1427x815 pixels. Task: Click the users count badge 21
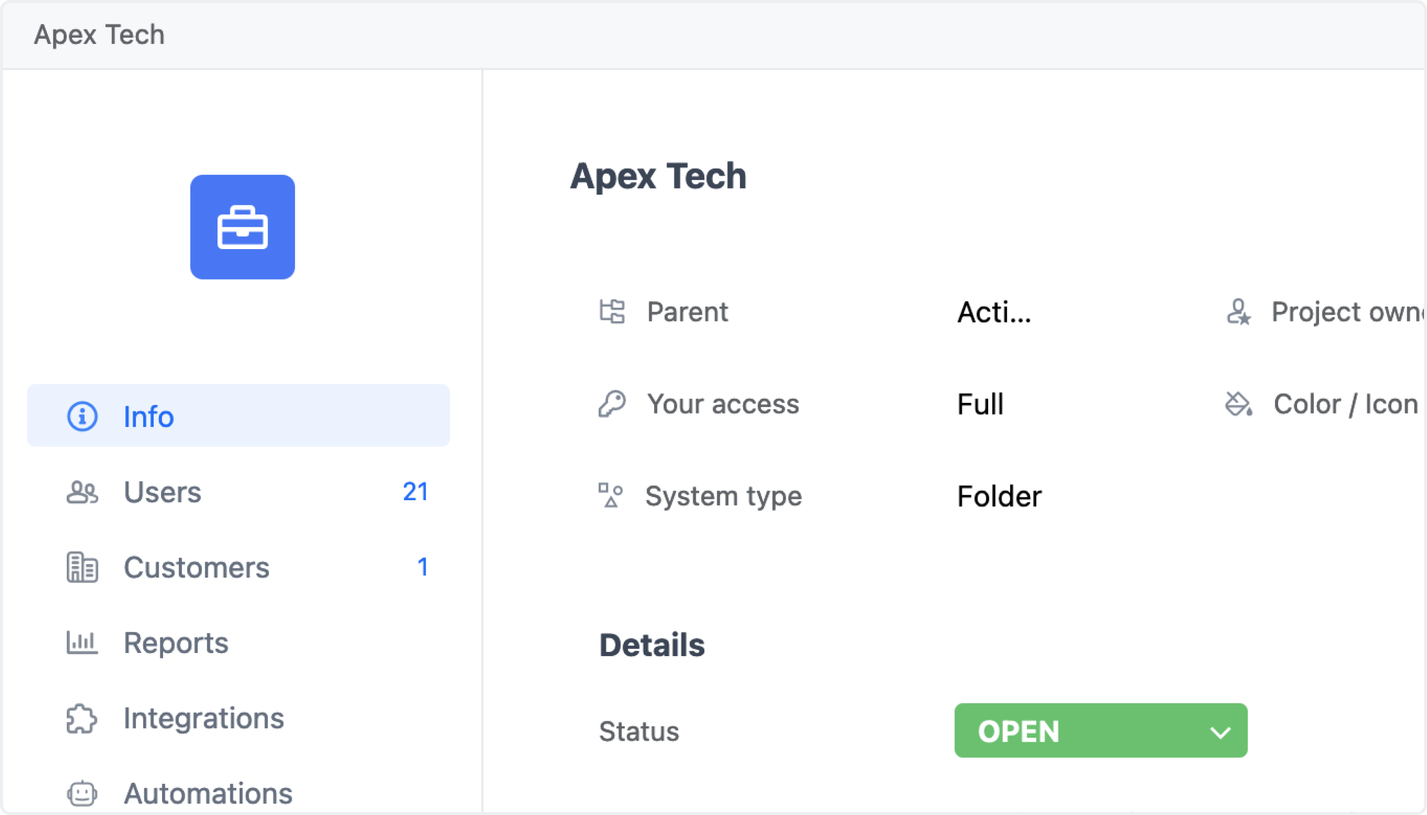415,492
